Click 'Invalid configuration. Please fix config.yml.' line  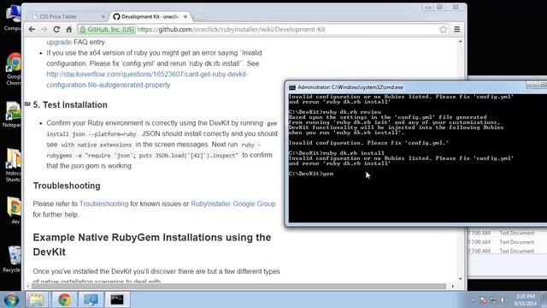click(368, 143)
